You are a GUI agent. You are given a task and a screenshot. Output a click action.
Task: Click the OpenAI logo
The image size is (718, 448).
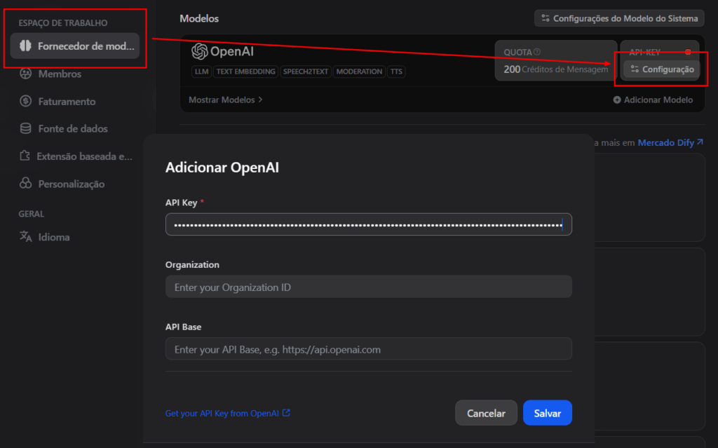pyautogui.click(x=222, y=51)
